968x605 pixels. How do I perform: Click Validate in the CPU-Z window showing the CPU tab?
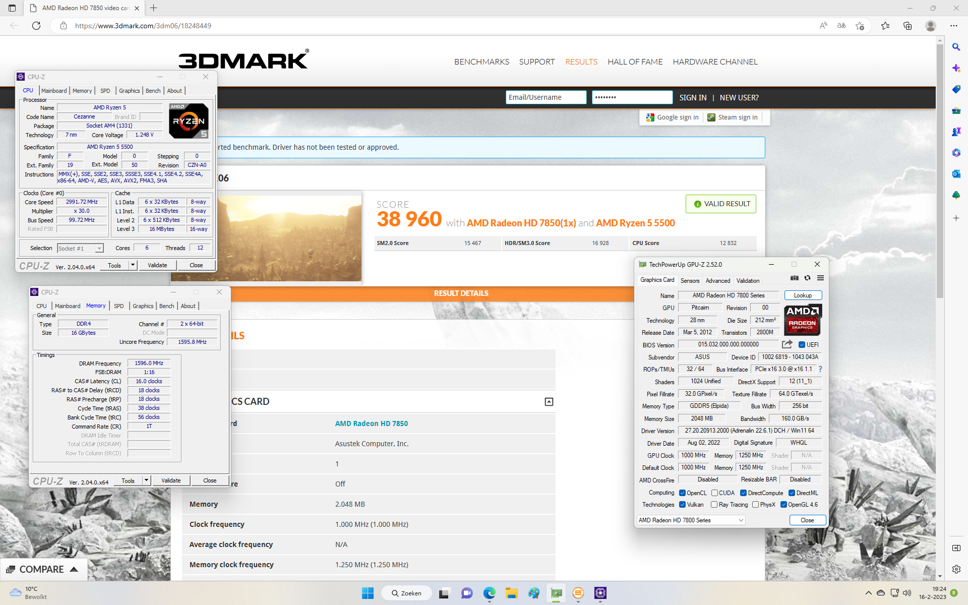point(157,265)
